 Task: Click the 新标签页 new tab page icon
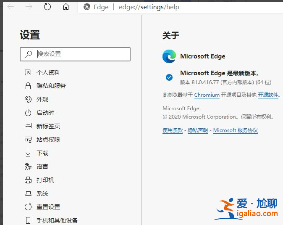click(28, 126)
